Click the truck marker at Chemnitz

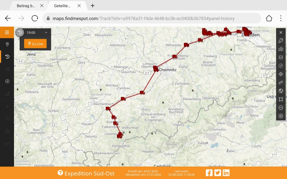pyautogui.click(x=156, y=69)
